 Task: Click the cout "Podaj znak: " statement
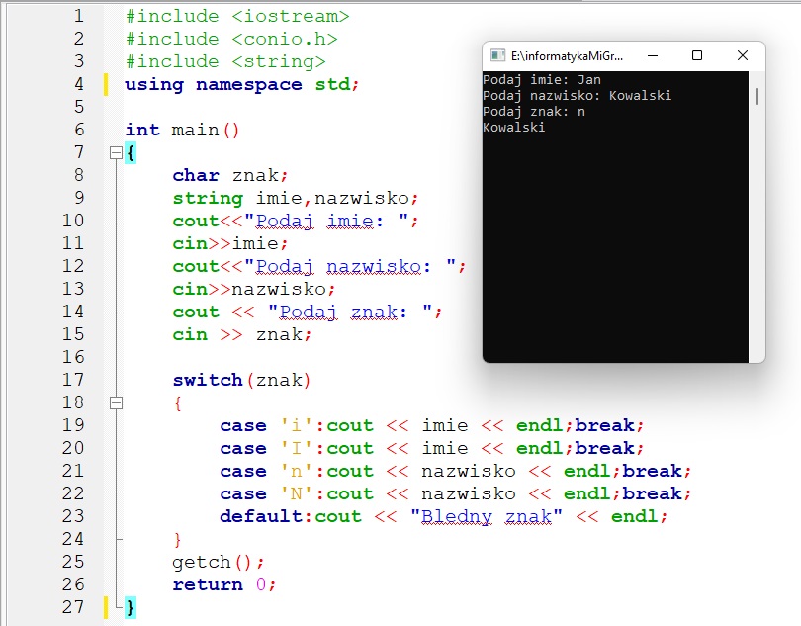[308, 312]
